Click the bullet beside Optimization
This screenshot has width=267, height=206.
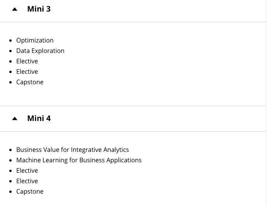[10, 41]
